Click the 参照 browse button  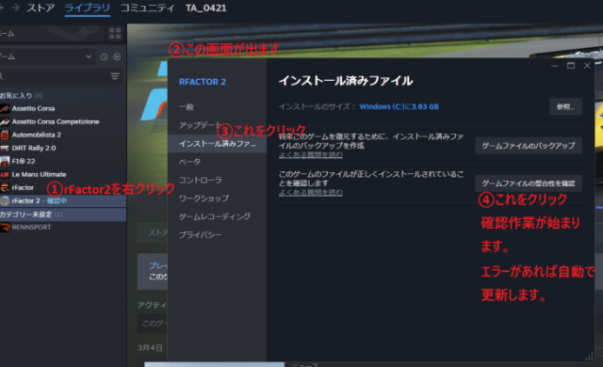(x=565, y=106)
